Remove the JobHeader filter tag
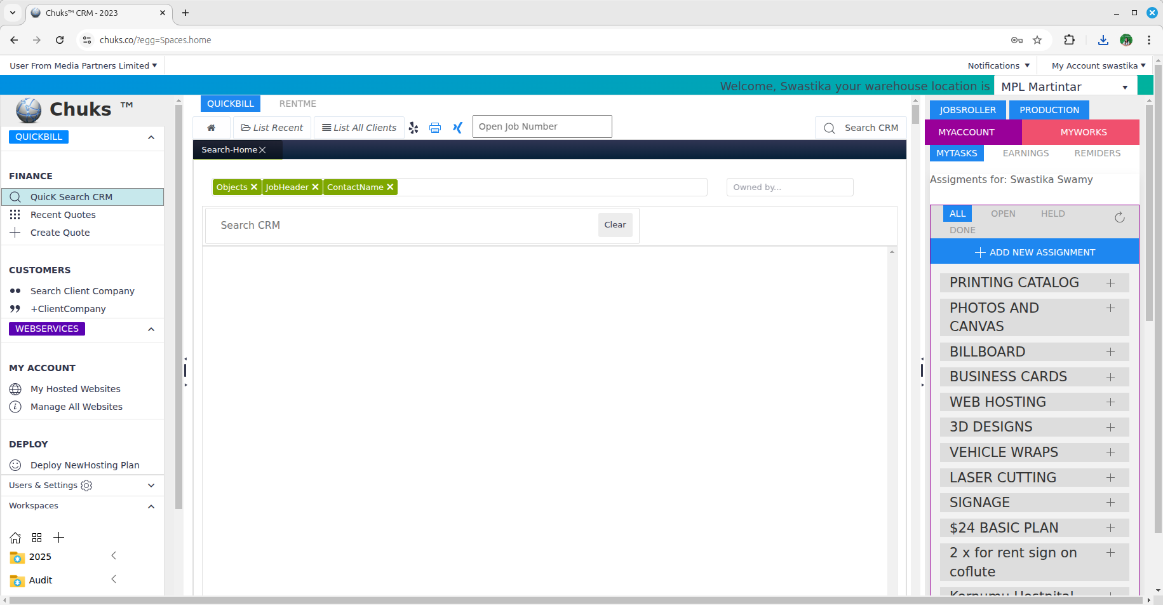1163x605 pixels. click(315, 187)
